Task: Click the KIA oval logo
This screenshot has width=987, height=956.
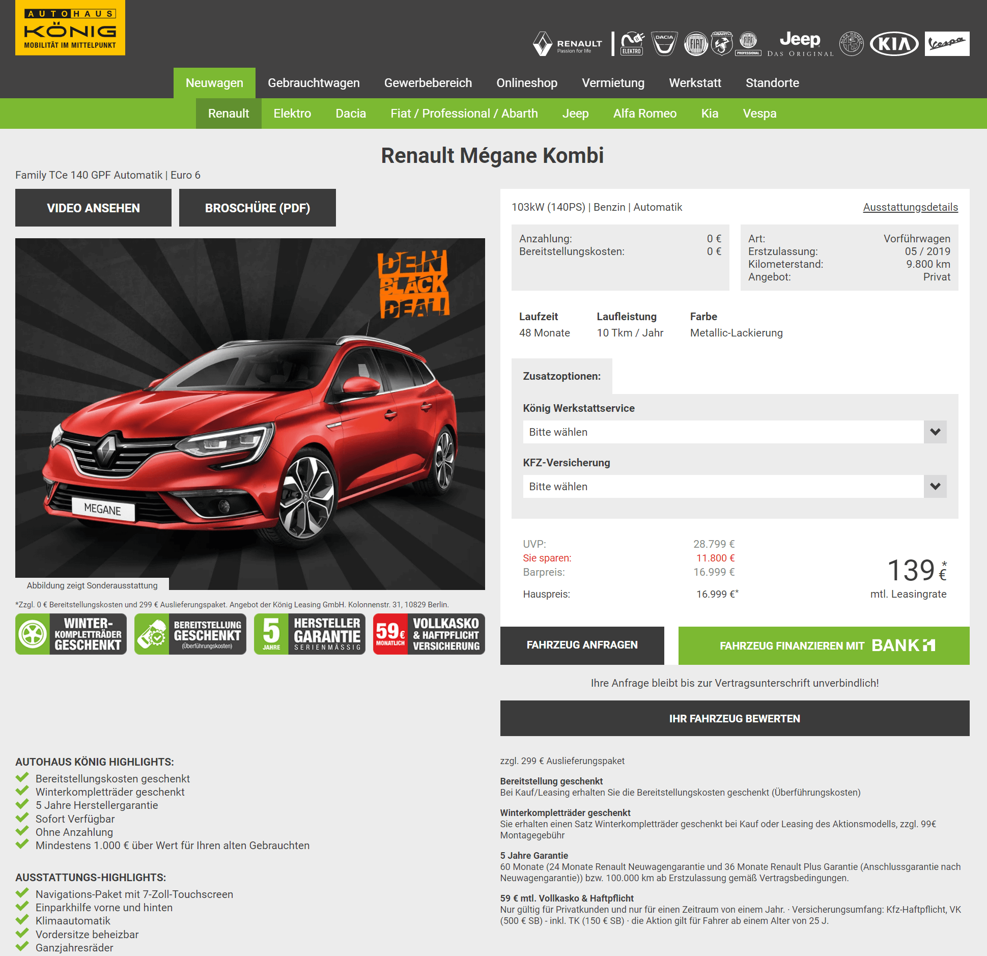Action: pyautogui.click(x=894, y=44)
